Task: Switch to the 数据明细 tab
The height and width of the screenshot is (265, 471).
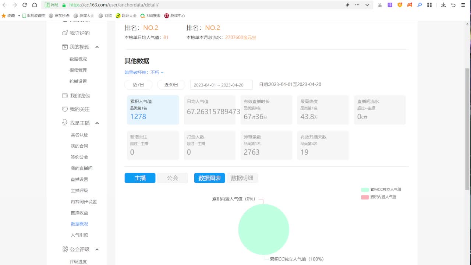Action: tap(242, 178)
